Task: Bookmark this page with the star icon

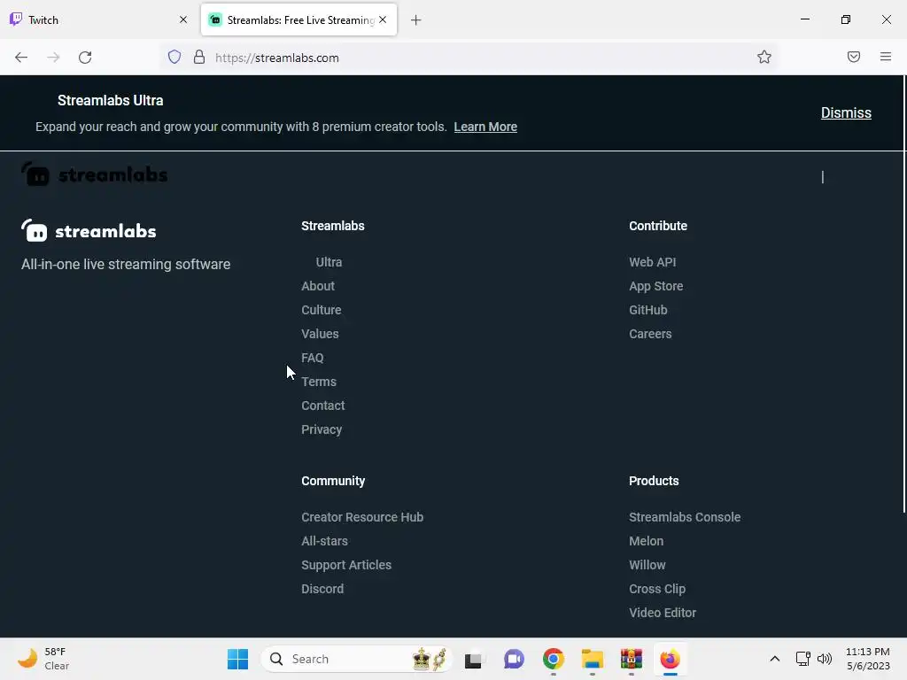Action: [764, 57]
